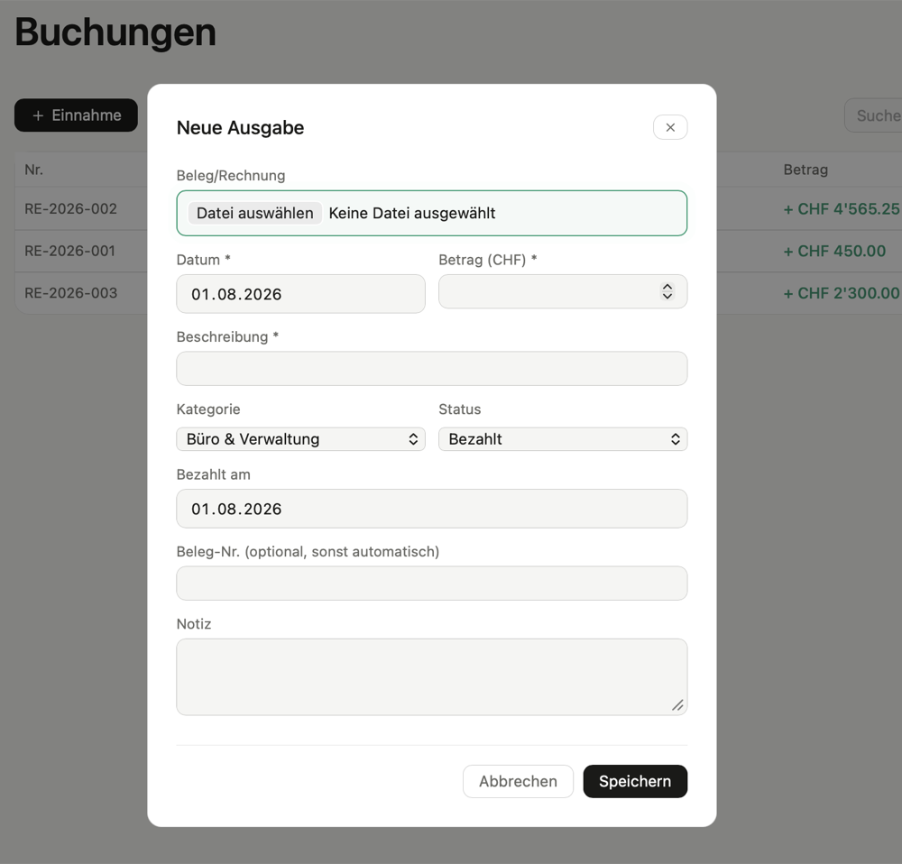The width and height of the screenshot is (902, 864).
Task: Click Keine Datei ausgewählt text
Action: 412,213
